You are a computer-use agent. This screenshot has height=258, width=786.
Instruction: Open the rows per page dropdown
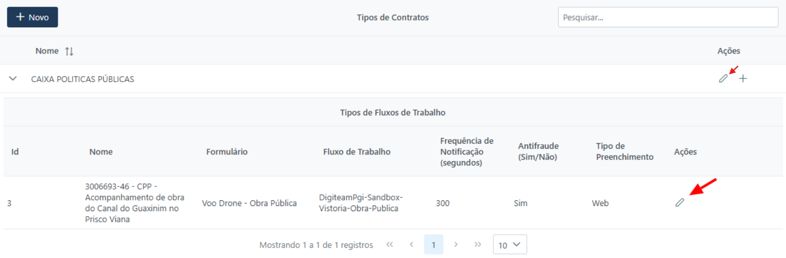(x=510, y=245)
